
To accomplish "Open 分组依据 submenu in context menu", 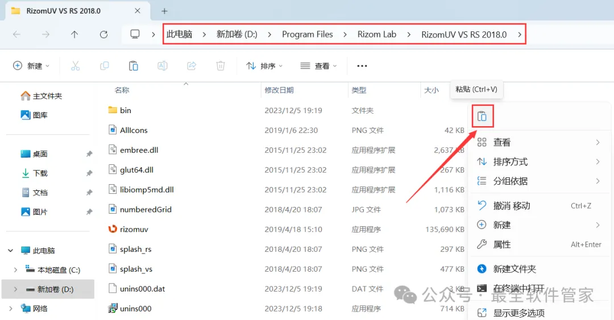I will [539, 181].
